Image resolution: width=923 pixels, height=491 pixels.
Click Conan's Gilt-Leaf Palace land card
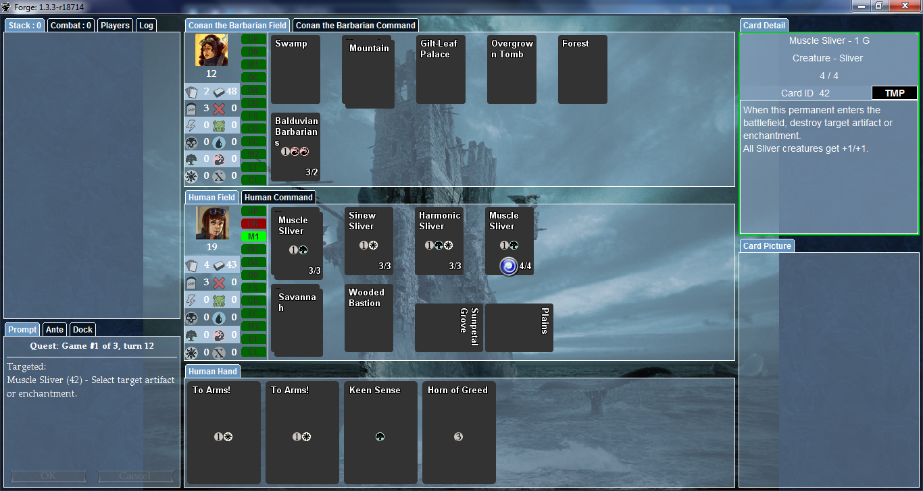[x=441, y=69]
